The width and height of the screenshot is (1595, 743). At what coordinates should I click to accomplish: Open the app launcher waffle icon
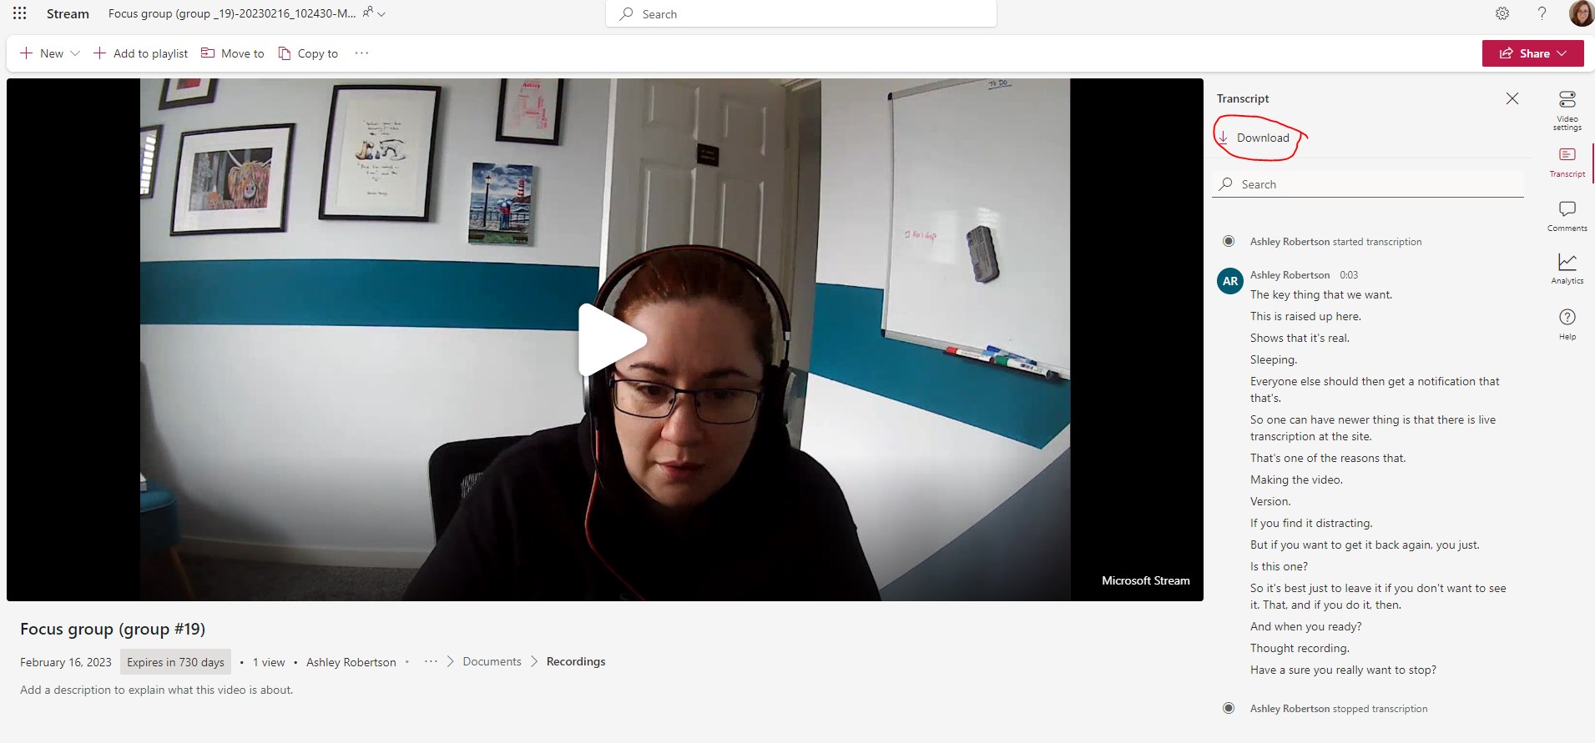click(20, 13)
